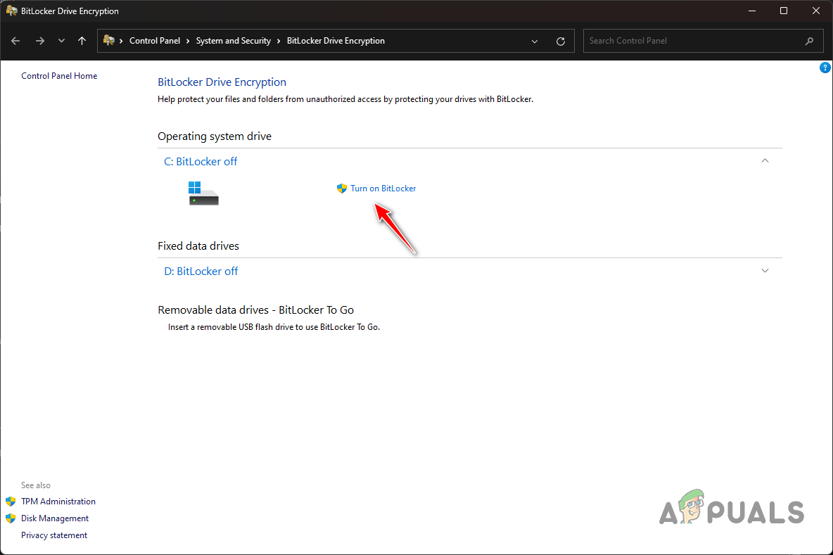Open TPM Administration

58,501
